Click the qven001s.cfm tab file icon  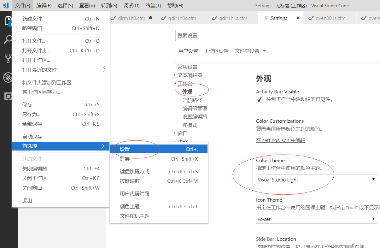(311, 18)
